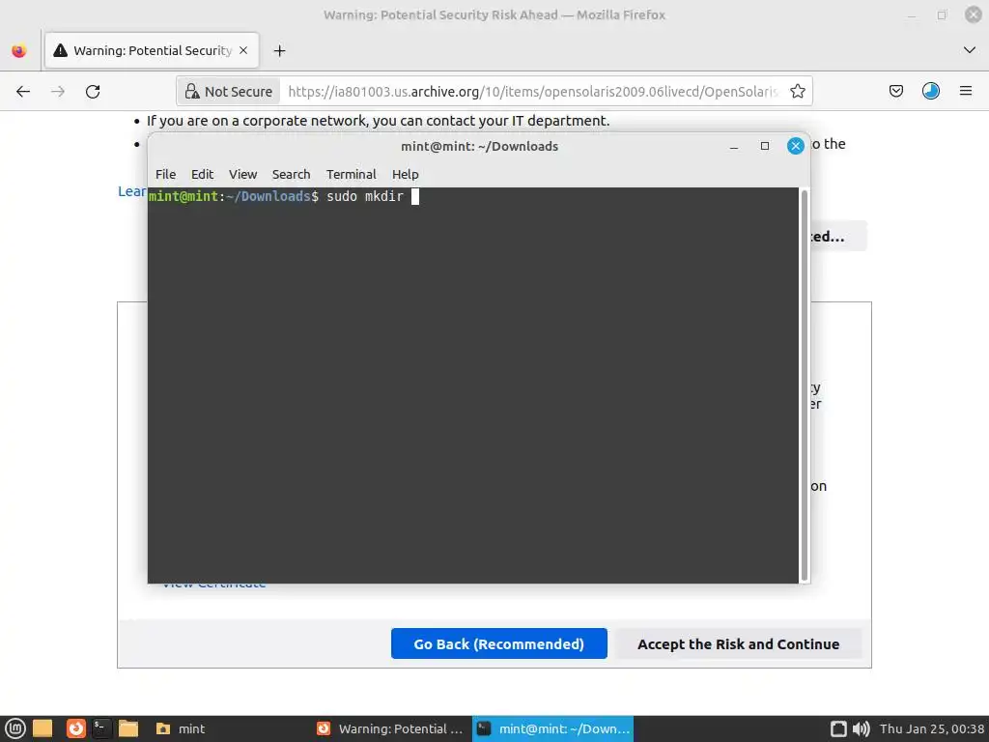Image resolution: width=989 pixels, height=742 pixels.
Task: Open a new tab with the plus button
Action: pos(279,50)
